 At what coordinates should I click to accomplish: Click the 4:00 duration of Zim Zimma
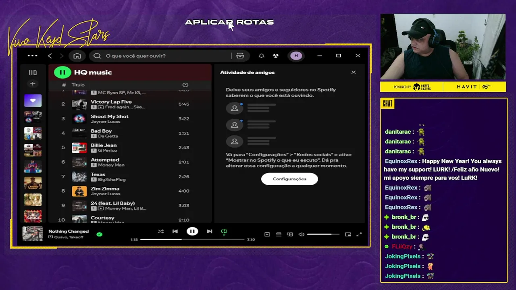pyautogui.click(x=184, y=191)
